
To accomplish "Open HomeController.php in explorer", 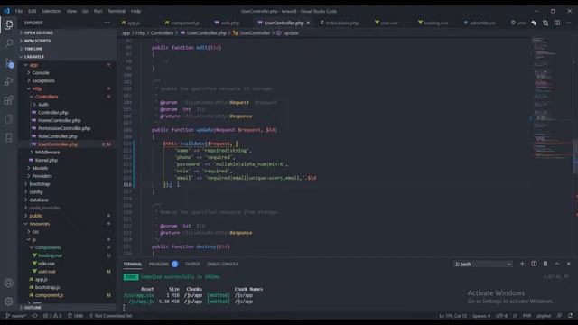I will point(60,120).
